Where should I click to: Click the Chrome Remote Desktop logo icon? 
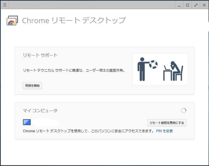point(12,21)
